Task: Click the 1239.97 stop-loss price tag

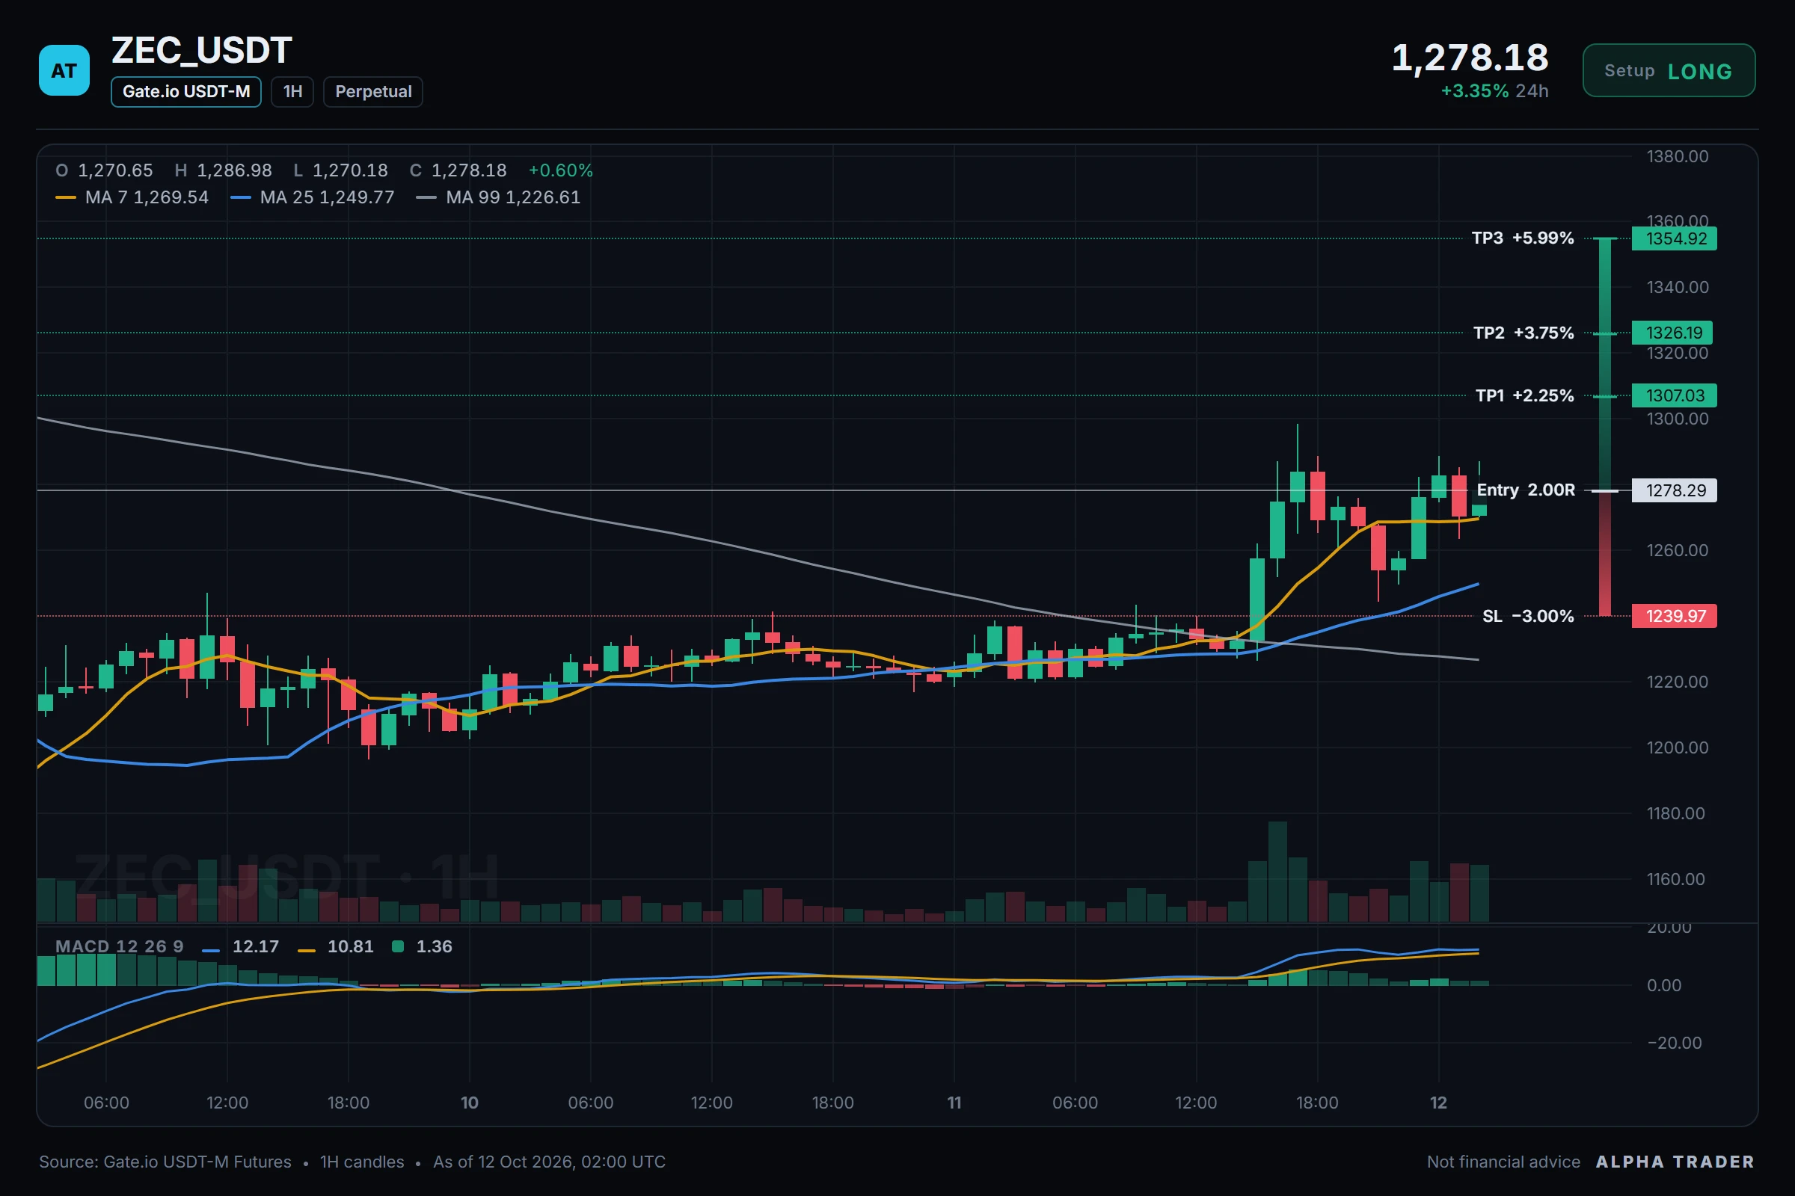Action: click(1675, 616)
